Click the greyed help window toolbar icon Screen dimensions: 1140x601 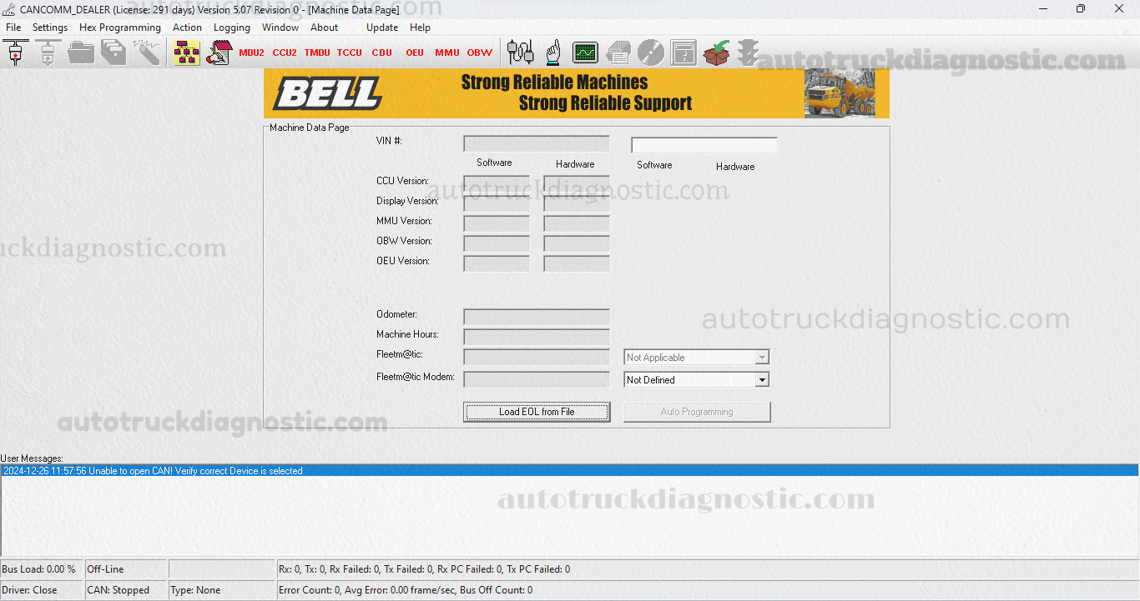pos(683,53)
